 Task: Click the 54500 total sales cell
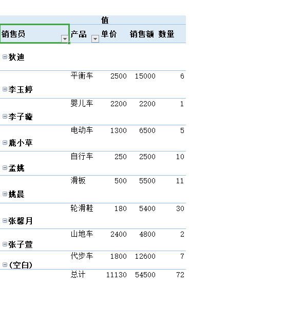point(145,275)
